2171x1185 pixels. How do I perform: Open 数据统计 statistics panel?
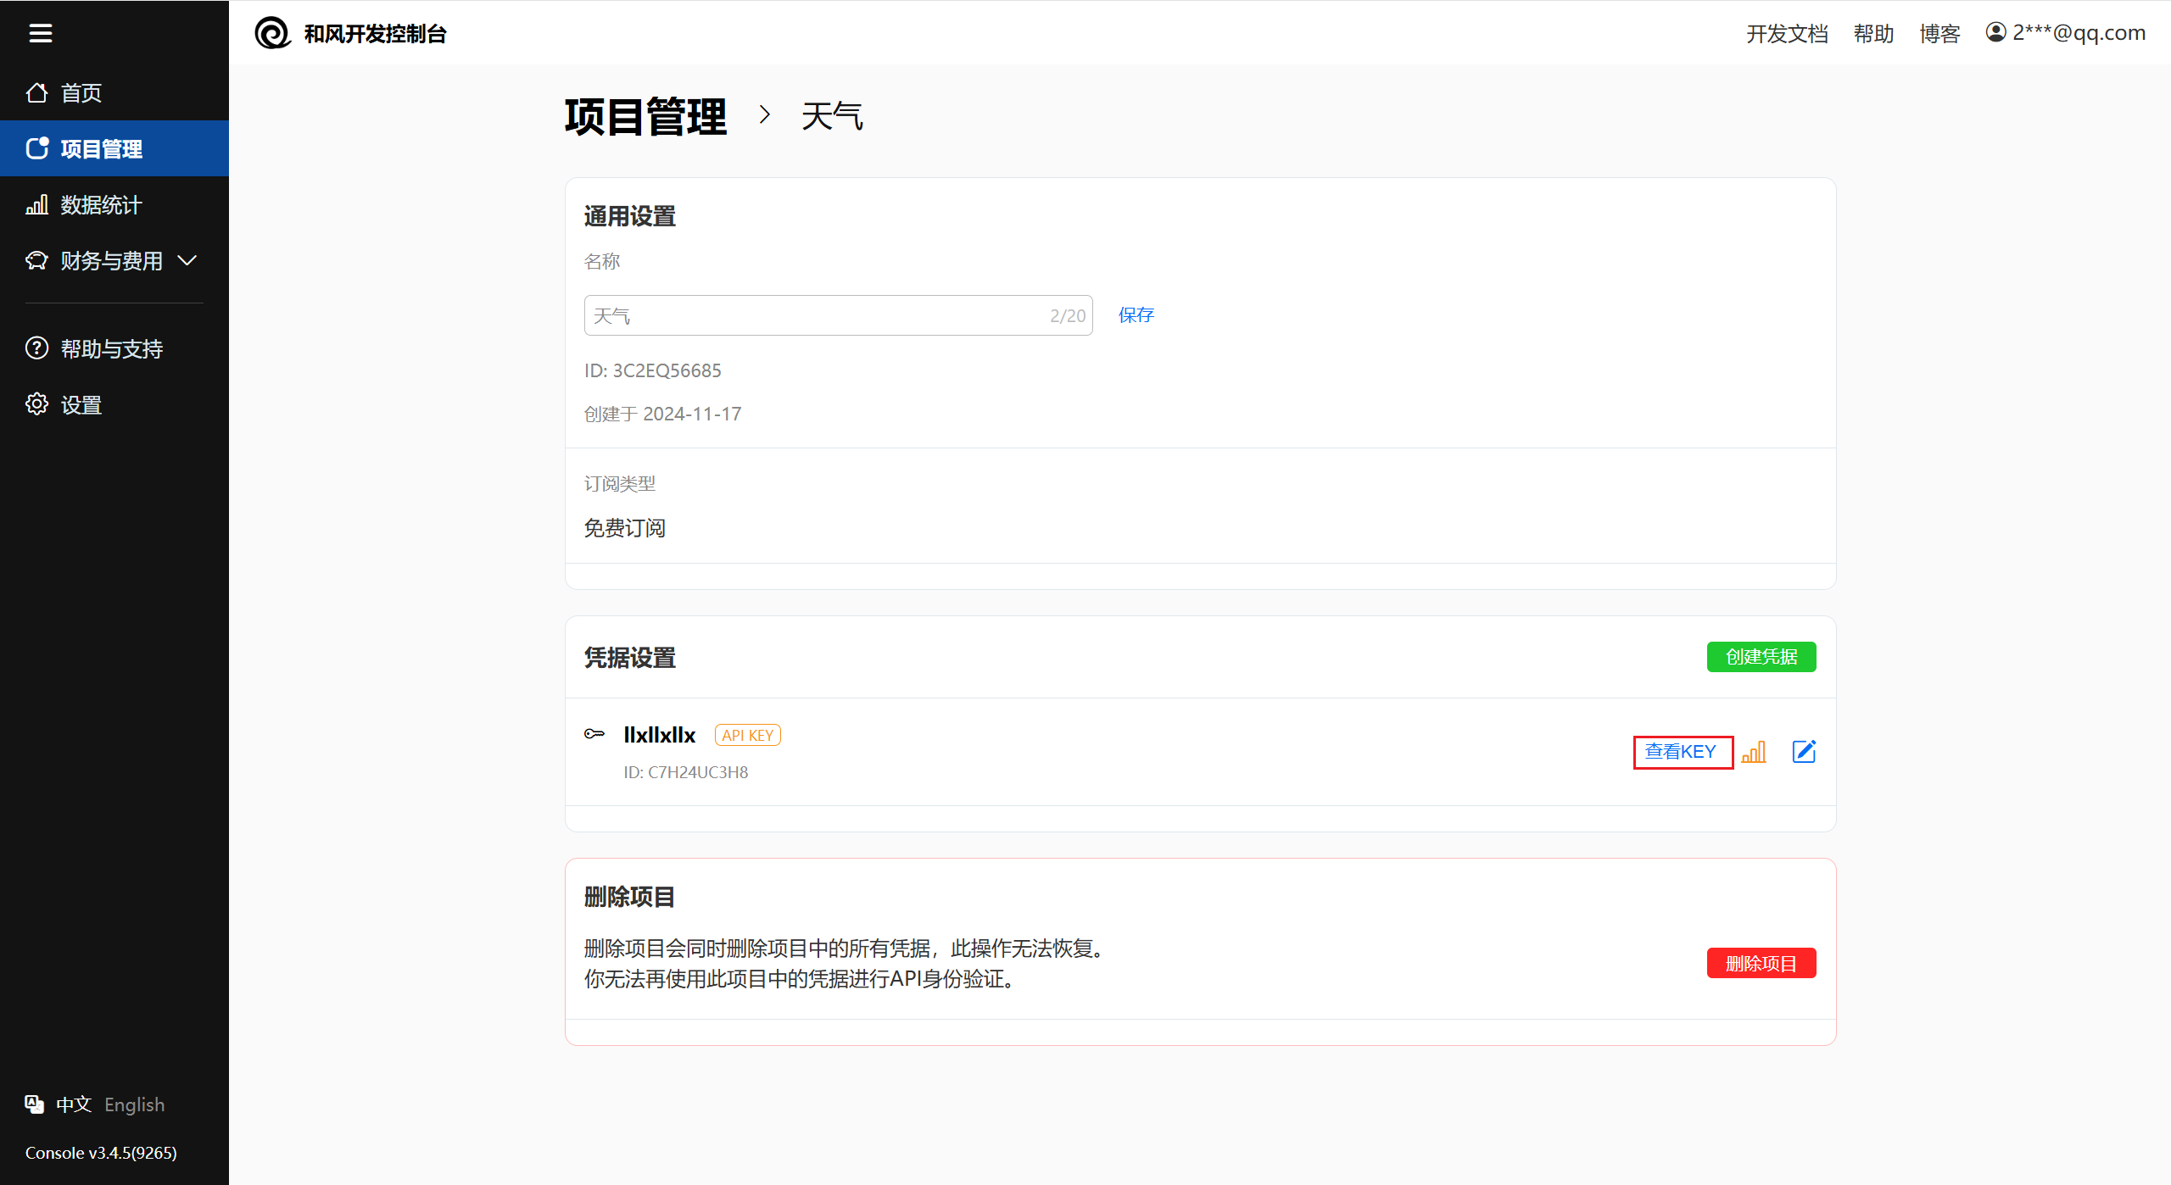pos(102,204)
